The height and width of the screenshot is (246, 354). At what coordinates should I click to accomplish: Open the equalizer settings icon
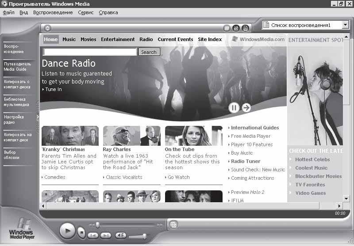pos(236,28)
